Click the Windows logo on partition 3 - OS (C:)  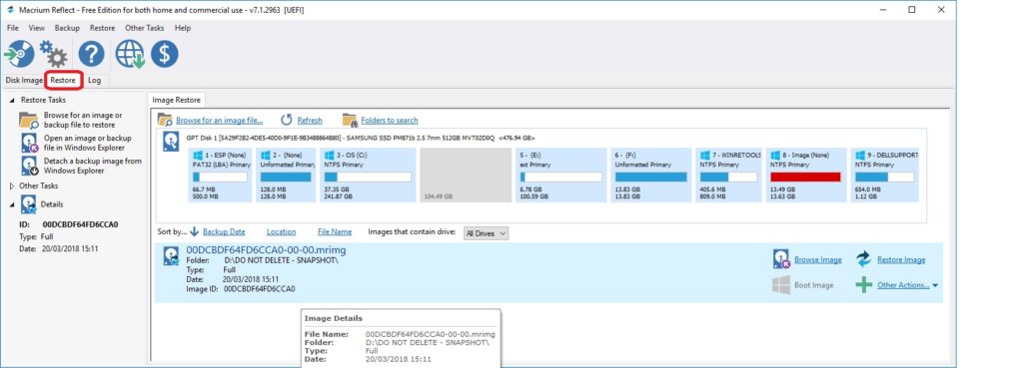point(330,156)
